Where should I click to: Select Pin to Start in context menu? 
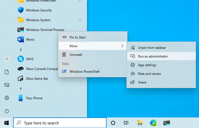93,37
